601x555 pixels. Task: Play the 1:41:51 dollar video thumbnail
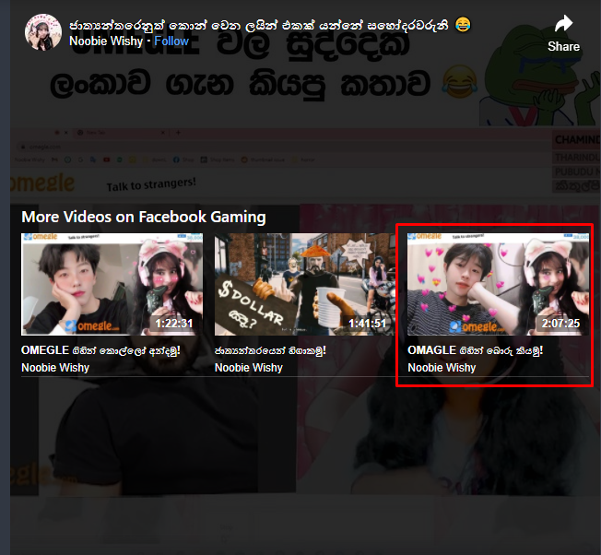(305, 284)
